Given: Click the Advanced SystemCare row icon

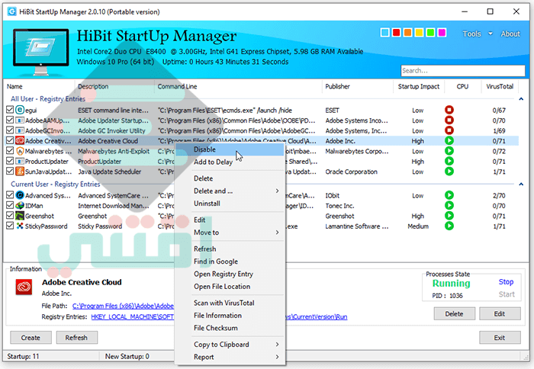Looking at the screenshot, I should pyautogui.click(x=20, y=195).
